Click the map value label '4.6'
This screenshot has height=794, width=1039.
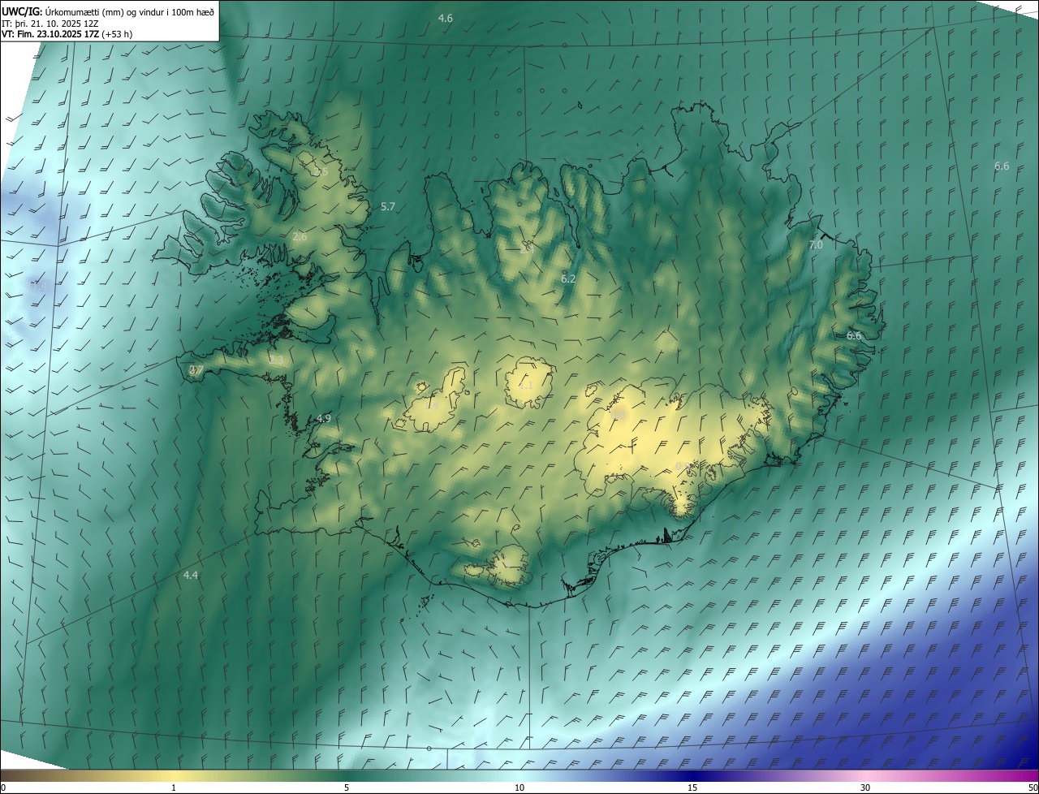coord(446,18)
